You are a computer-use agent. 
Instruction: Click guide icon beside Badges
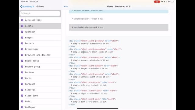click(x=22, y=38)
